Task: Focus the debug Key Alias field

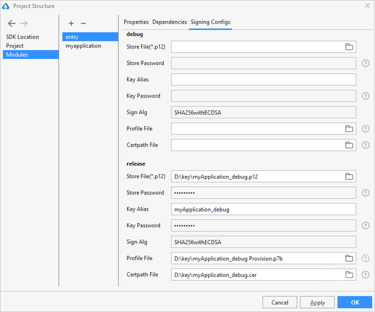Action: [x=263, y=80]
